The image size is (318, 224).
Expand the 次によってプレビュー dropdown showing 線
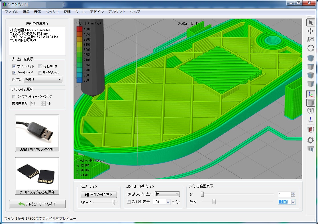click(167, 194)
